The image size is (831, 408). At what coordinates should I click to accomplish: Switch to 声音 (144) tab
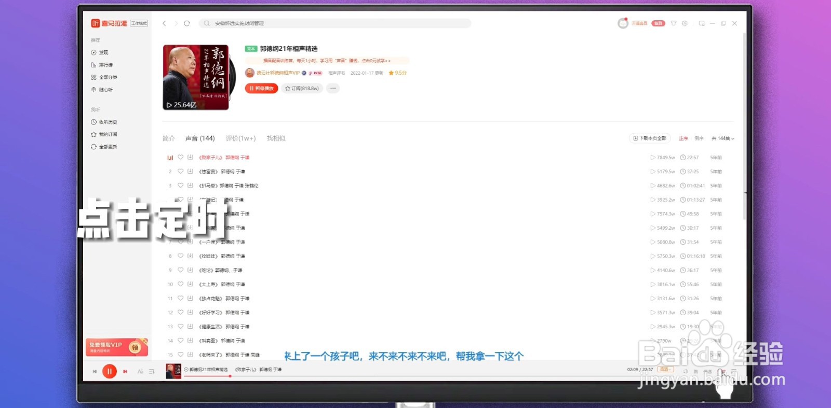pyautogui.click(x=200, y=138)
